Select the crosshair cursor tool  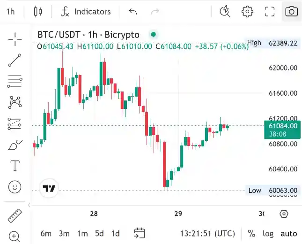coord(15,39)
